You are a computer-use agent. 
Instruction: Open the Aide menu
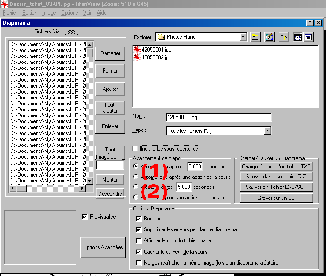coord(101,13)
